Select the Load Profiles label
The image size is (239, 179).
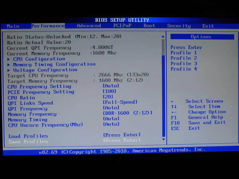click(x=28, y=136)
